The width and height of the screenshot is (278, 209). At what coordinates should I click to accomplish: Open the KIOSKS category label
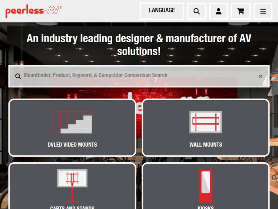click(206, 207)
